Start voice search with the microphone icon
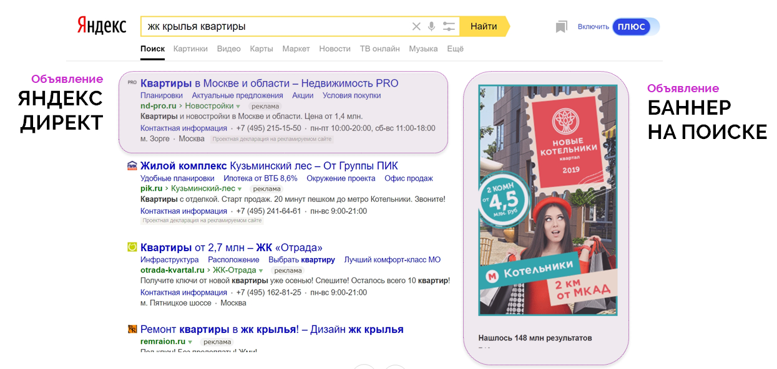The width and height of the screenshot is (777, 369). tap(431, 26)
